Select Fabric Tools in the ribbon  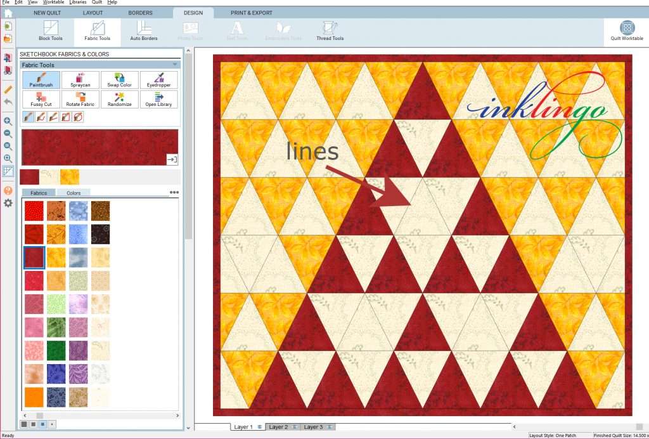(x=97, y=32)
